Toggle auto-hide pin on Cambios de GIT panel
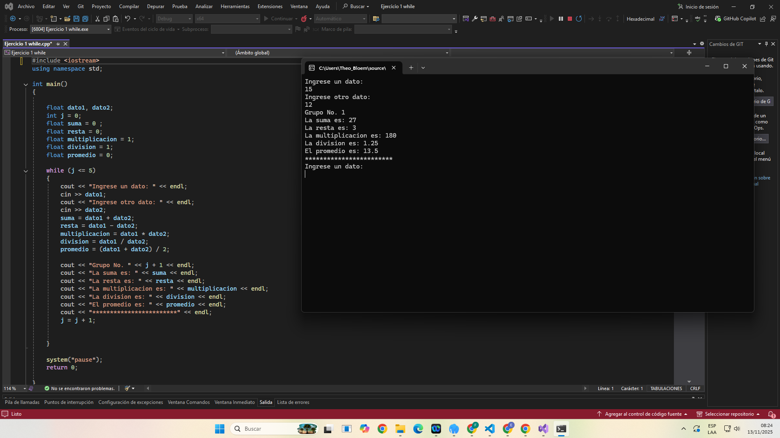 click(766, 44)
